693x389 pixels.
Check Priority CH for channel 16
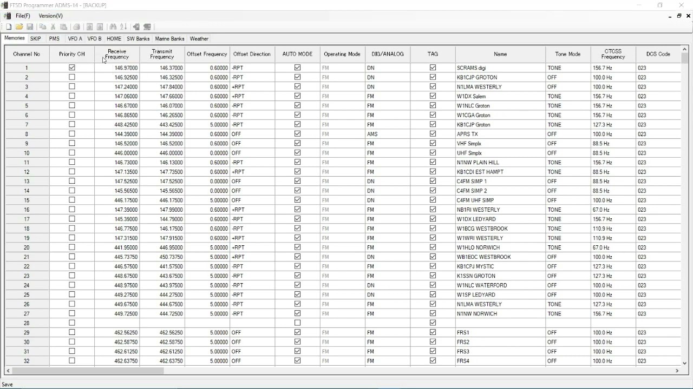[72, 210]
